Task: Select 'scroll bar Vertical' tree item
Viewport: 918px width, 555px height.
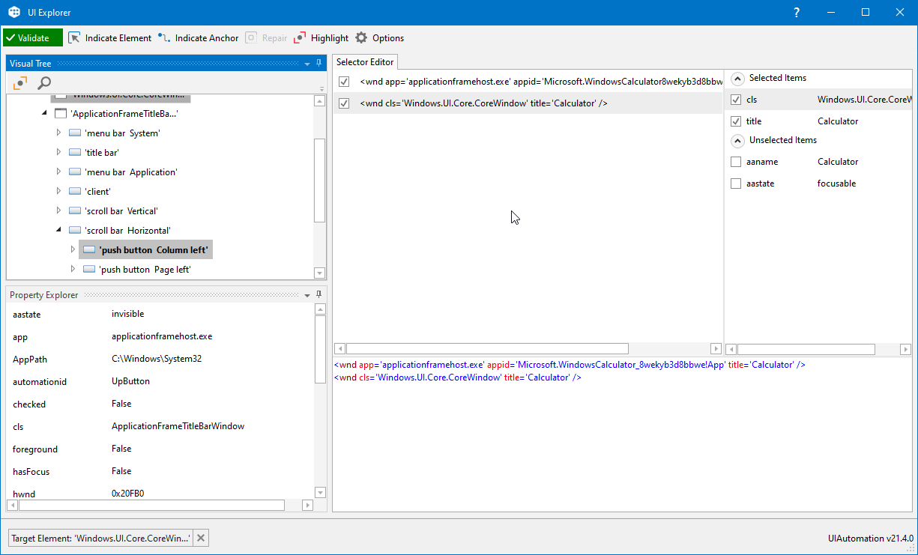Action: pos(121,211)
